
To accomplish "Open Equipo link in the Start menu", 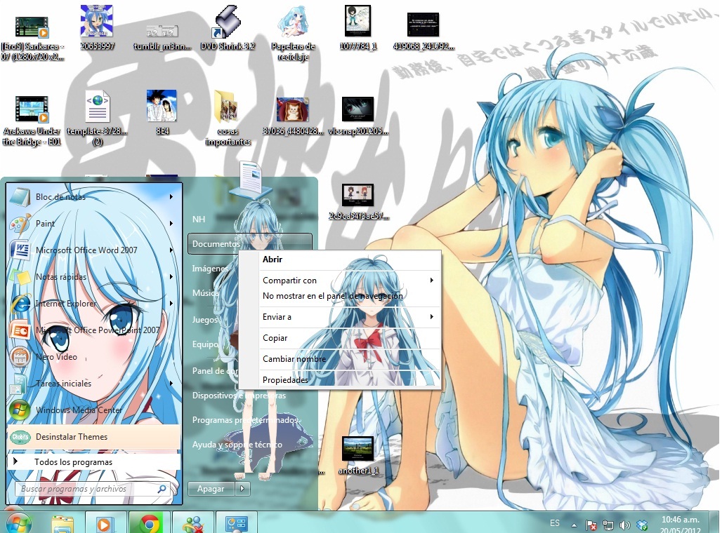I will pos(205,344).
